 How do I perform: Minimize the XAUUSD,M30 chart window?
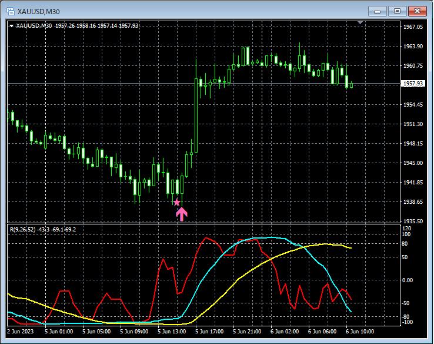(377, 11)
